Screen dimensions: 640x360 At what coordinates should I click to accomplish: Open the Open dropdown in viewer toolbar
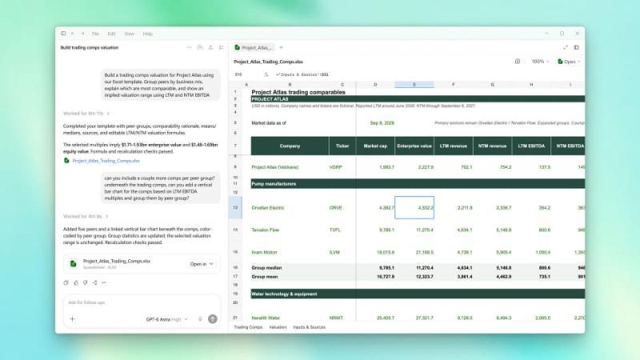tap(569, 62)
